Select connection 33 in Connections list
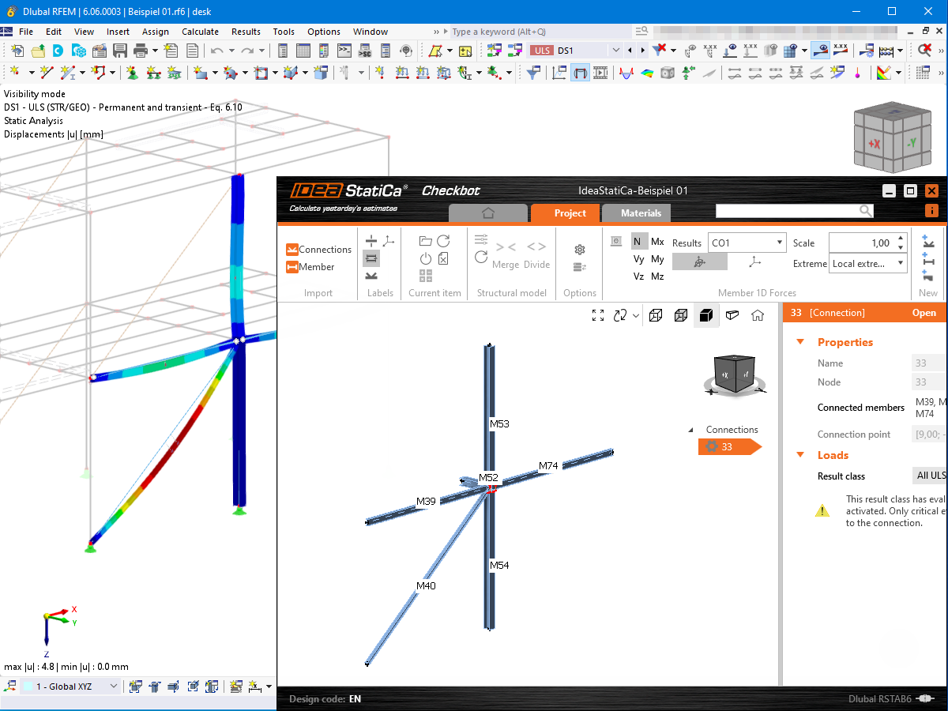 tap(728, 447)
